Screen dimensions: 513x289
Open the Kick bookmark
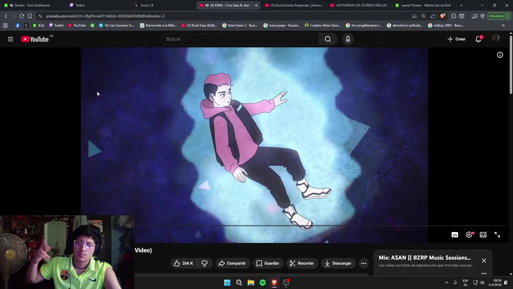[x=38, y=25]
